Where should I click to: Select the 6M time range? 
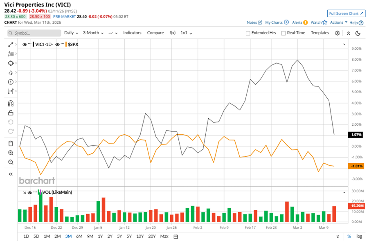coord(79,236)
